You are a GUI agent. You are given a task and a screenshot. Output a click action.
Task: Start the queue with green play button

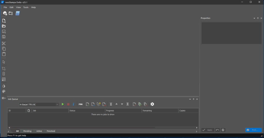coord(63,104)
